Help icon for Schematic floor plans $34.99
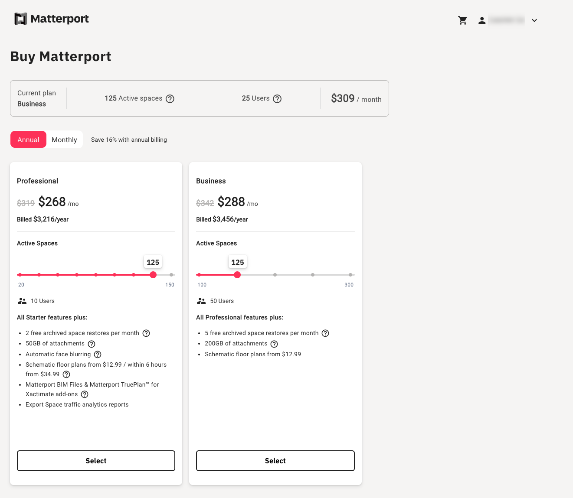The height and width of the screenshot is (498, 573). pyautogui.click(x=66, y=374)
